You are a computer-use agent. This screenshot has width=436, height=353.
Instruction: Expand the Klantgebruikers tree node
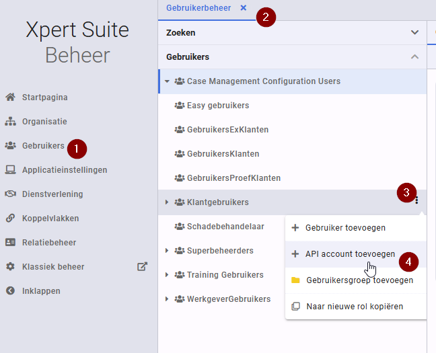pyautogui.click(x=167, y=202)
